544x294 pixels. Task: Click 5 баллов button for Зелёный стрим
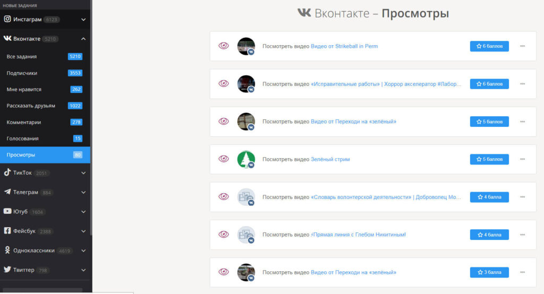pyautogui.click(x=489, y=159)
